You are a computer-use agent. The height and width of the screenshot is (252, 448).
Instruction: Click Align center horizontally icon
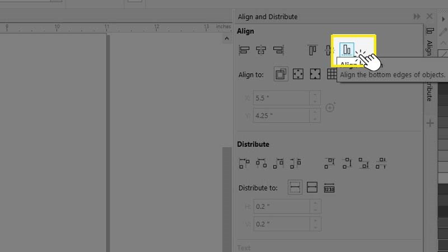pyautogui.click(x=261, y=50)
